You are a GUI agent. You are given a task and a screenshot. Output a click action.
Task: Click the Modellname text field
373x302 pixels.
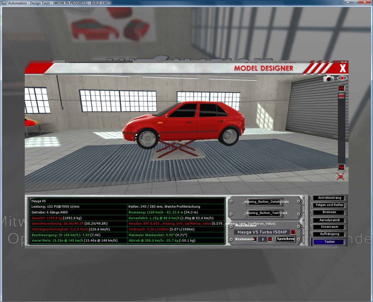262,232
